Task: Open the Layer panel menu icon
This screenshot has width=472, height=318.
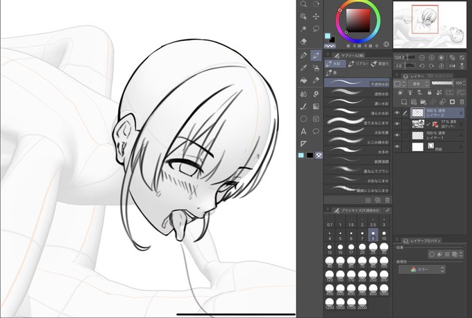Action: point(397,75)
